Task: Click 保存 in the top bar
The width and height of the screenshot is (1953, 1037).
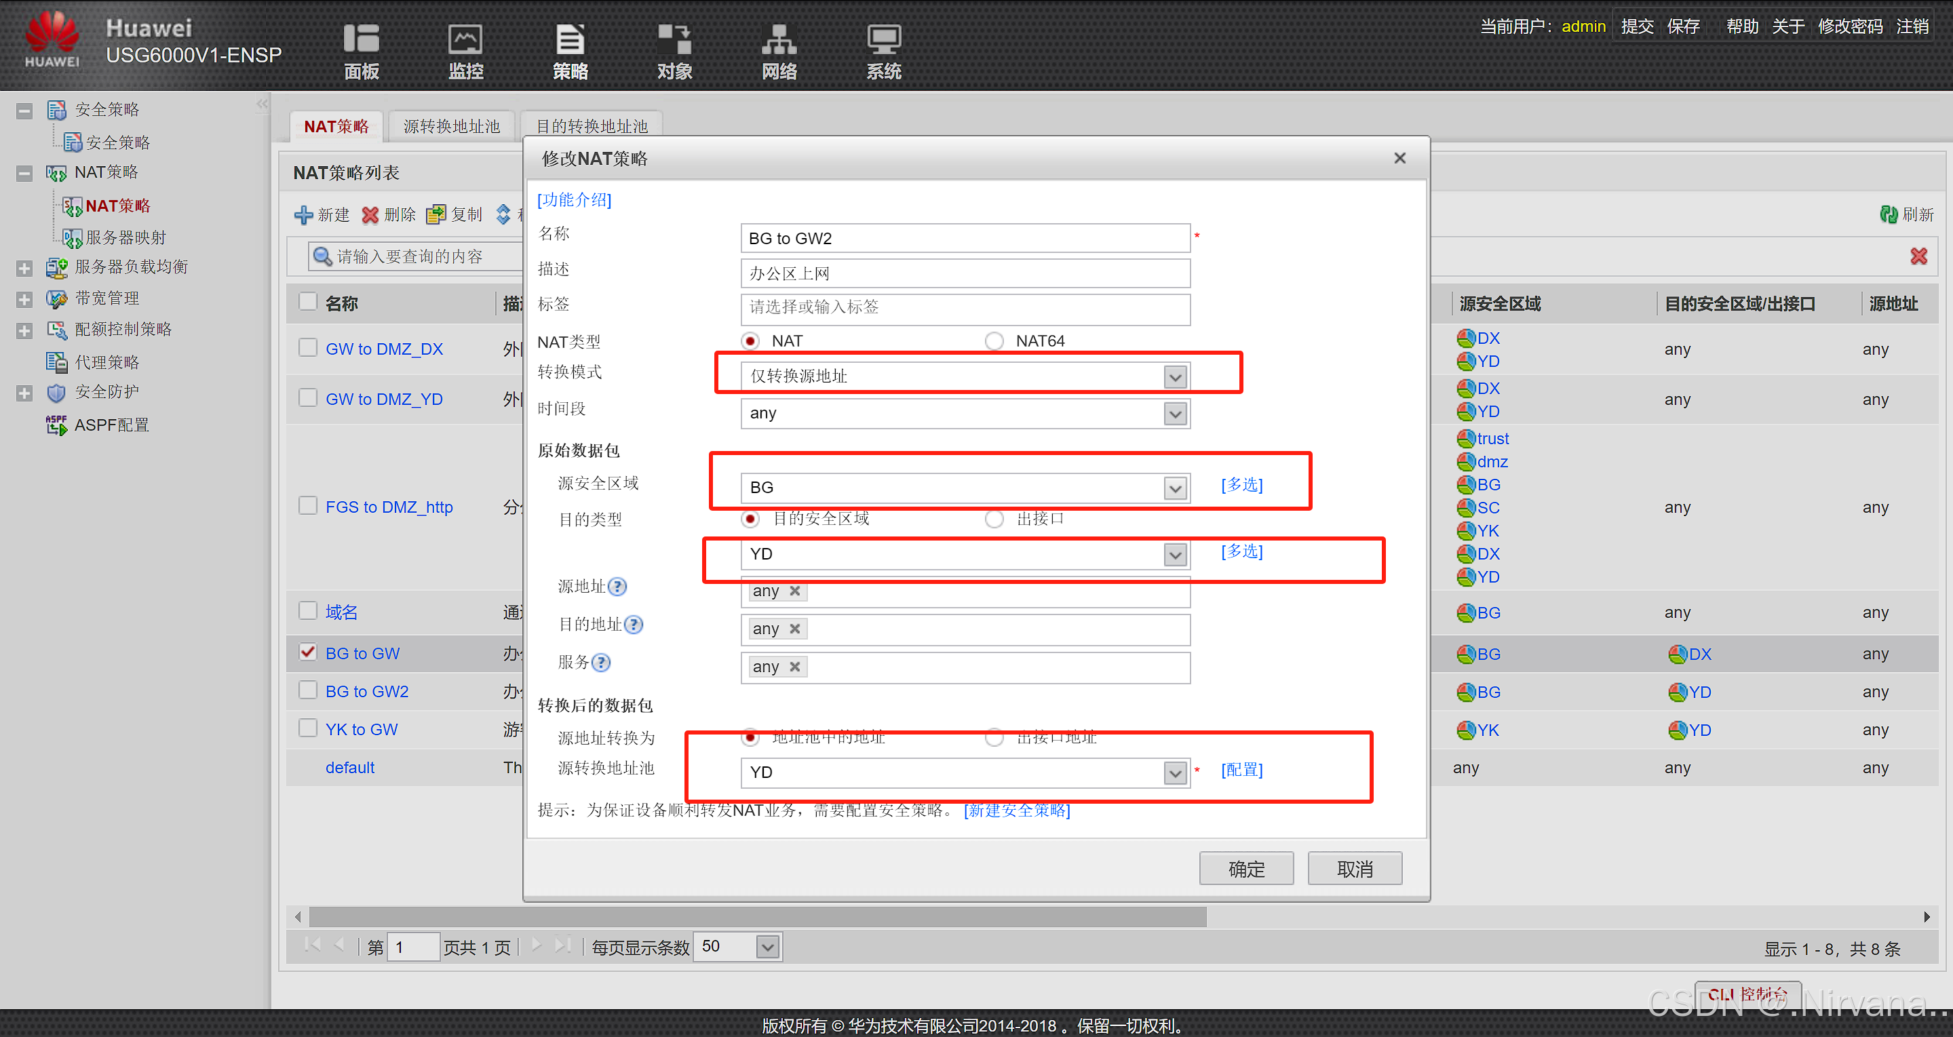Action: click(1683, 26)
